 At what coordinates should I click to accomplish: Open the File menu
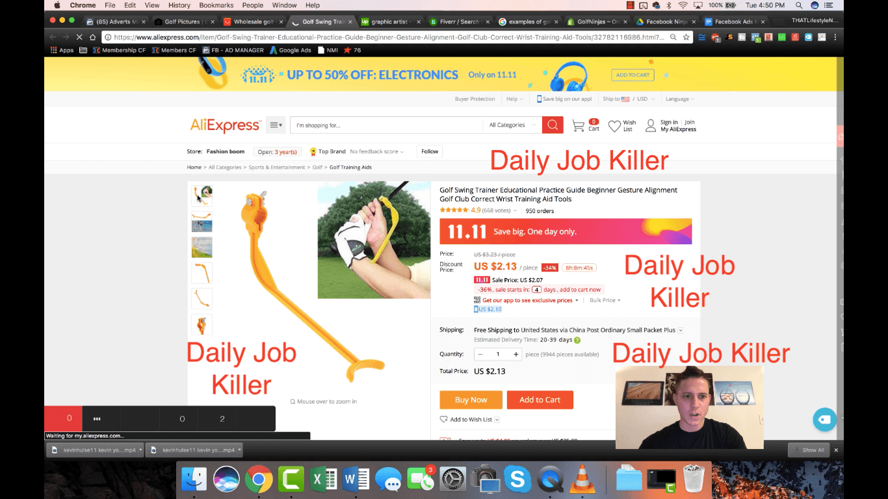click(x=110, y=5)
